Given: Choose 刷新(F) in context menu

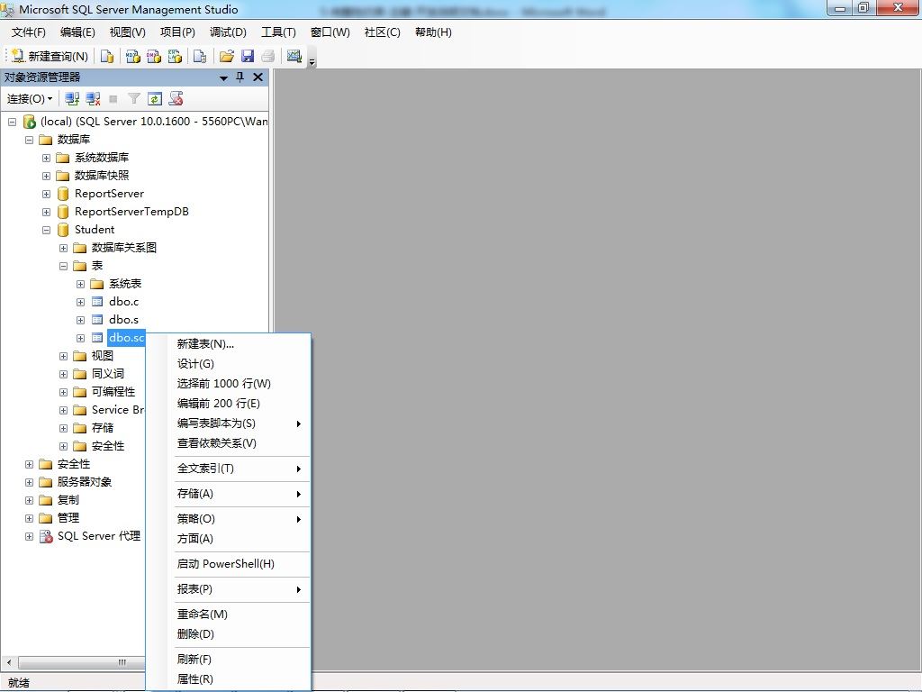Looking at the screenshot, I should coord(228,660).
